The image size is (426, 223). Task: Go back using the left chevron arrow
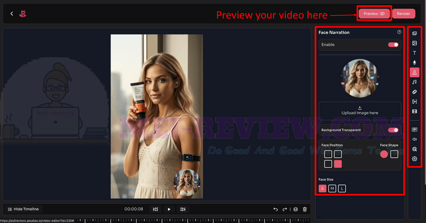(12, 14)
